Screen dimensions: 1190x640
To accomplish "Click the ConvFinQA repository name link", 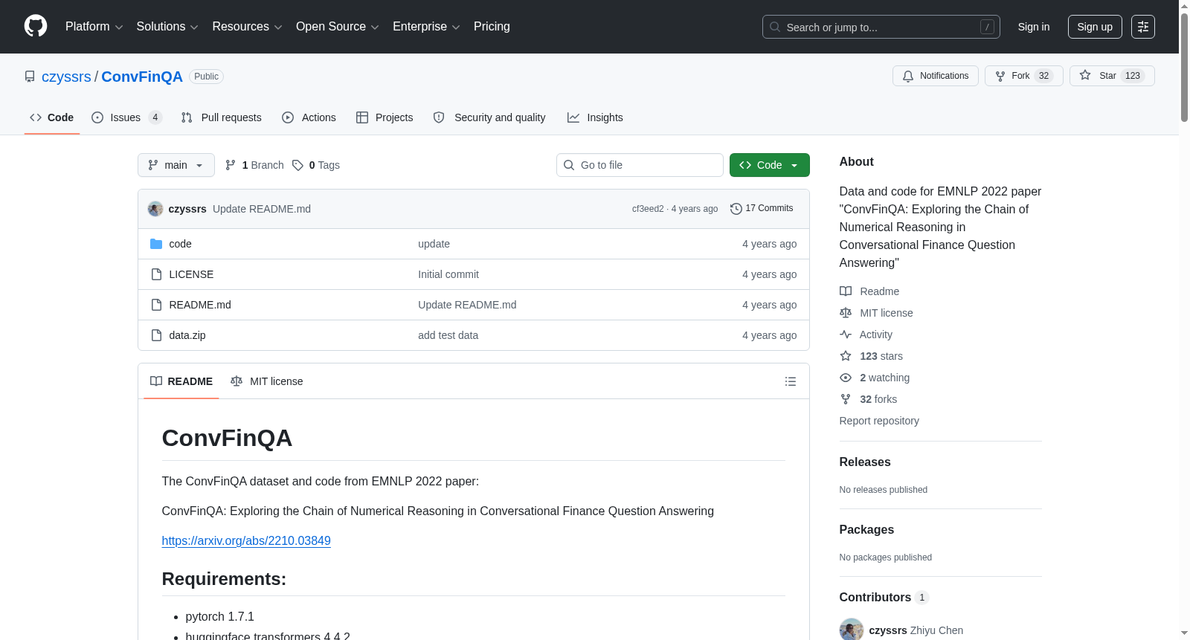I will tap(142, 77).
